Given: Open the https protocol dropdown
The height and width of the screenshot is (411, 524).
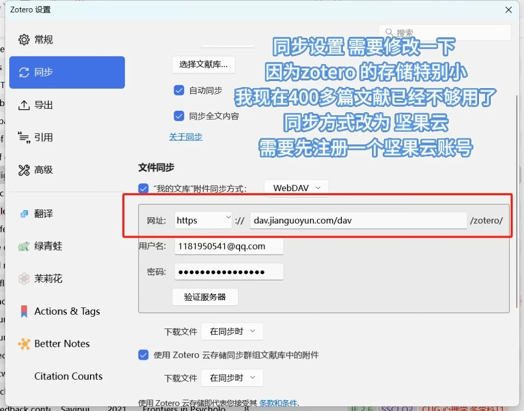Looking at the screenshot, I should (x=203, y=220).
